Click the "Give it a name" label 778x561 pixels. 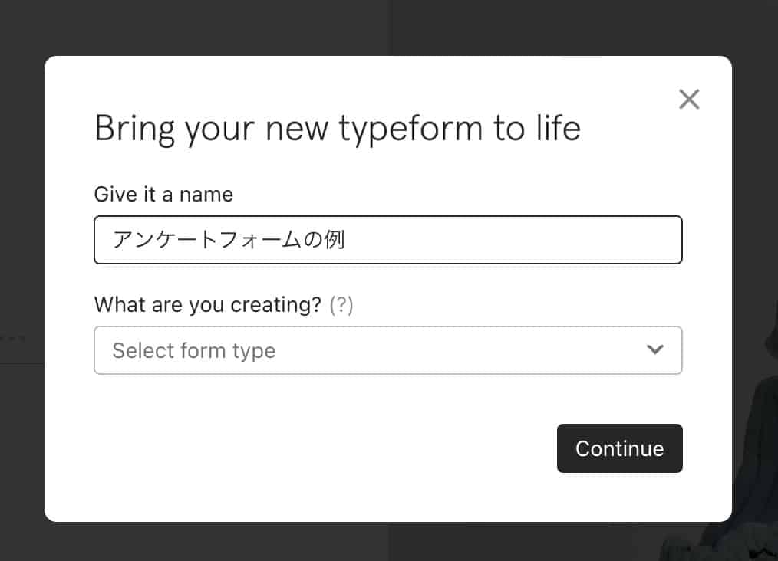click(x=163, y=194)
